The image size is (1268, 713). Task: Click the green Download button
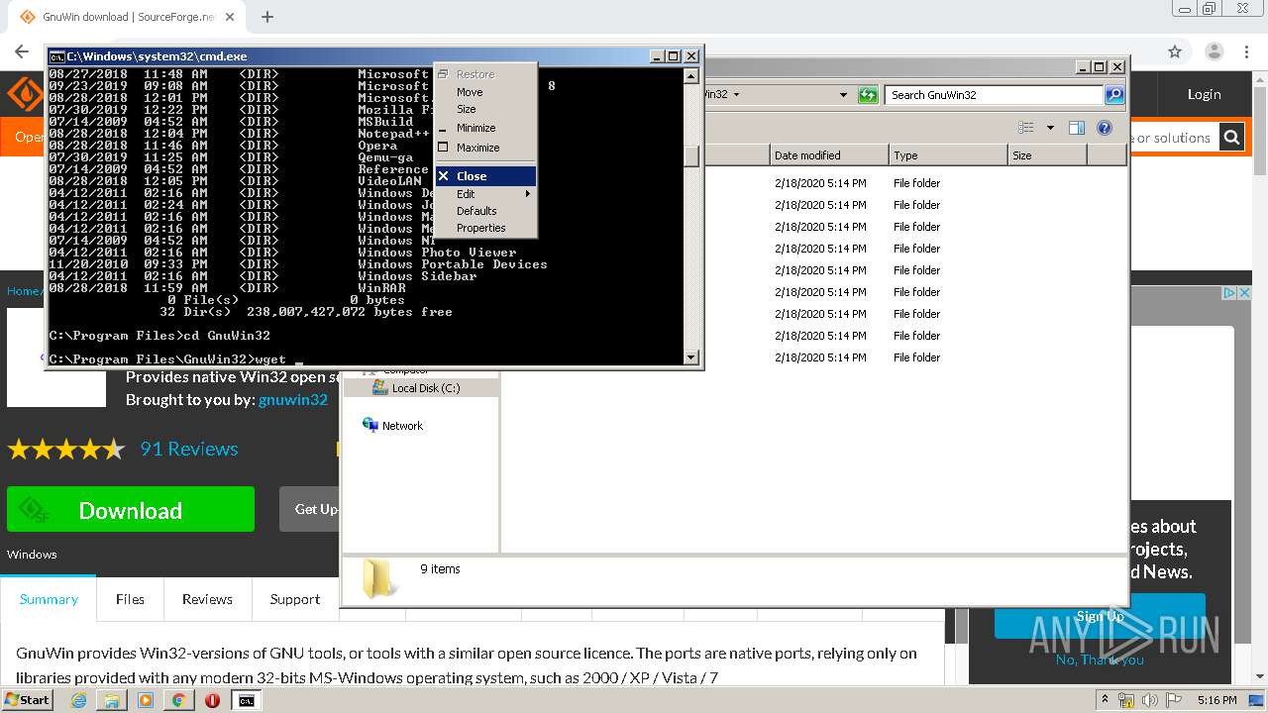tap(131, 510)
